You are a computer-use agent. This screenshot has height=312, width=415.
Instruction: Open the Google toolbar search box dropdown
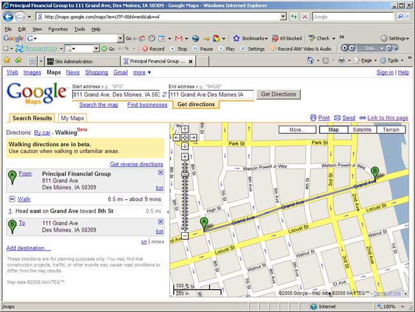click(x=120, y=39)
